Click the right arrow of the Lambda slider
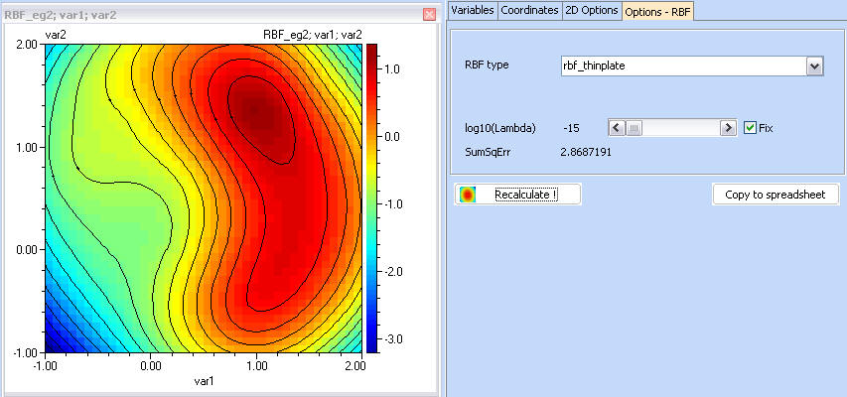 pos(728,128)
